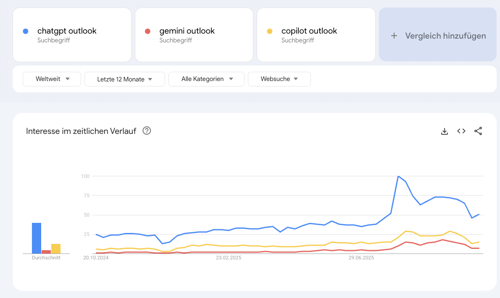Screen dimensions: 500x298
Task: Edit the chatgpt outlook search term
Action: tap(67, 31)
